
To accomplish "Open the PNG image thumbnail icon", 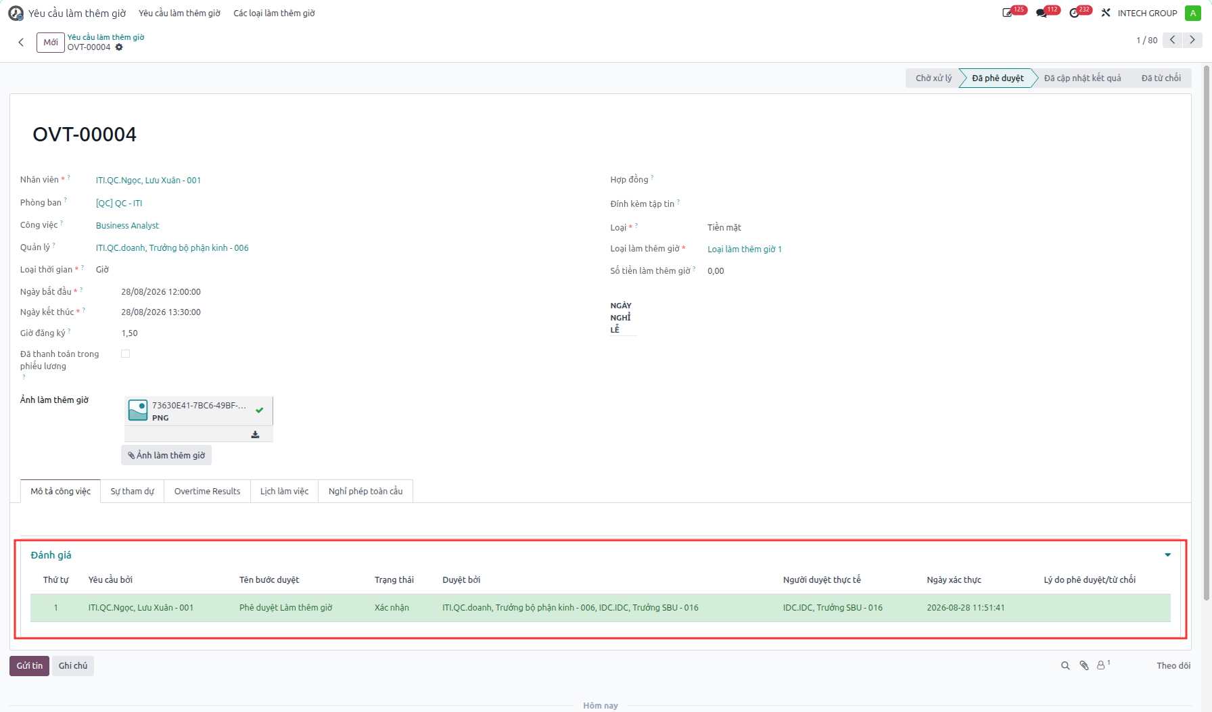I will coord(138,410).
